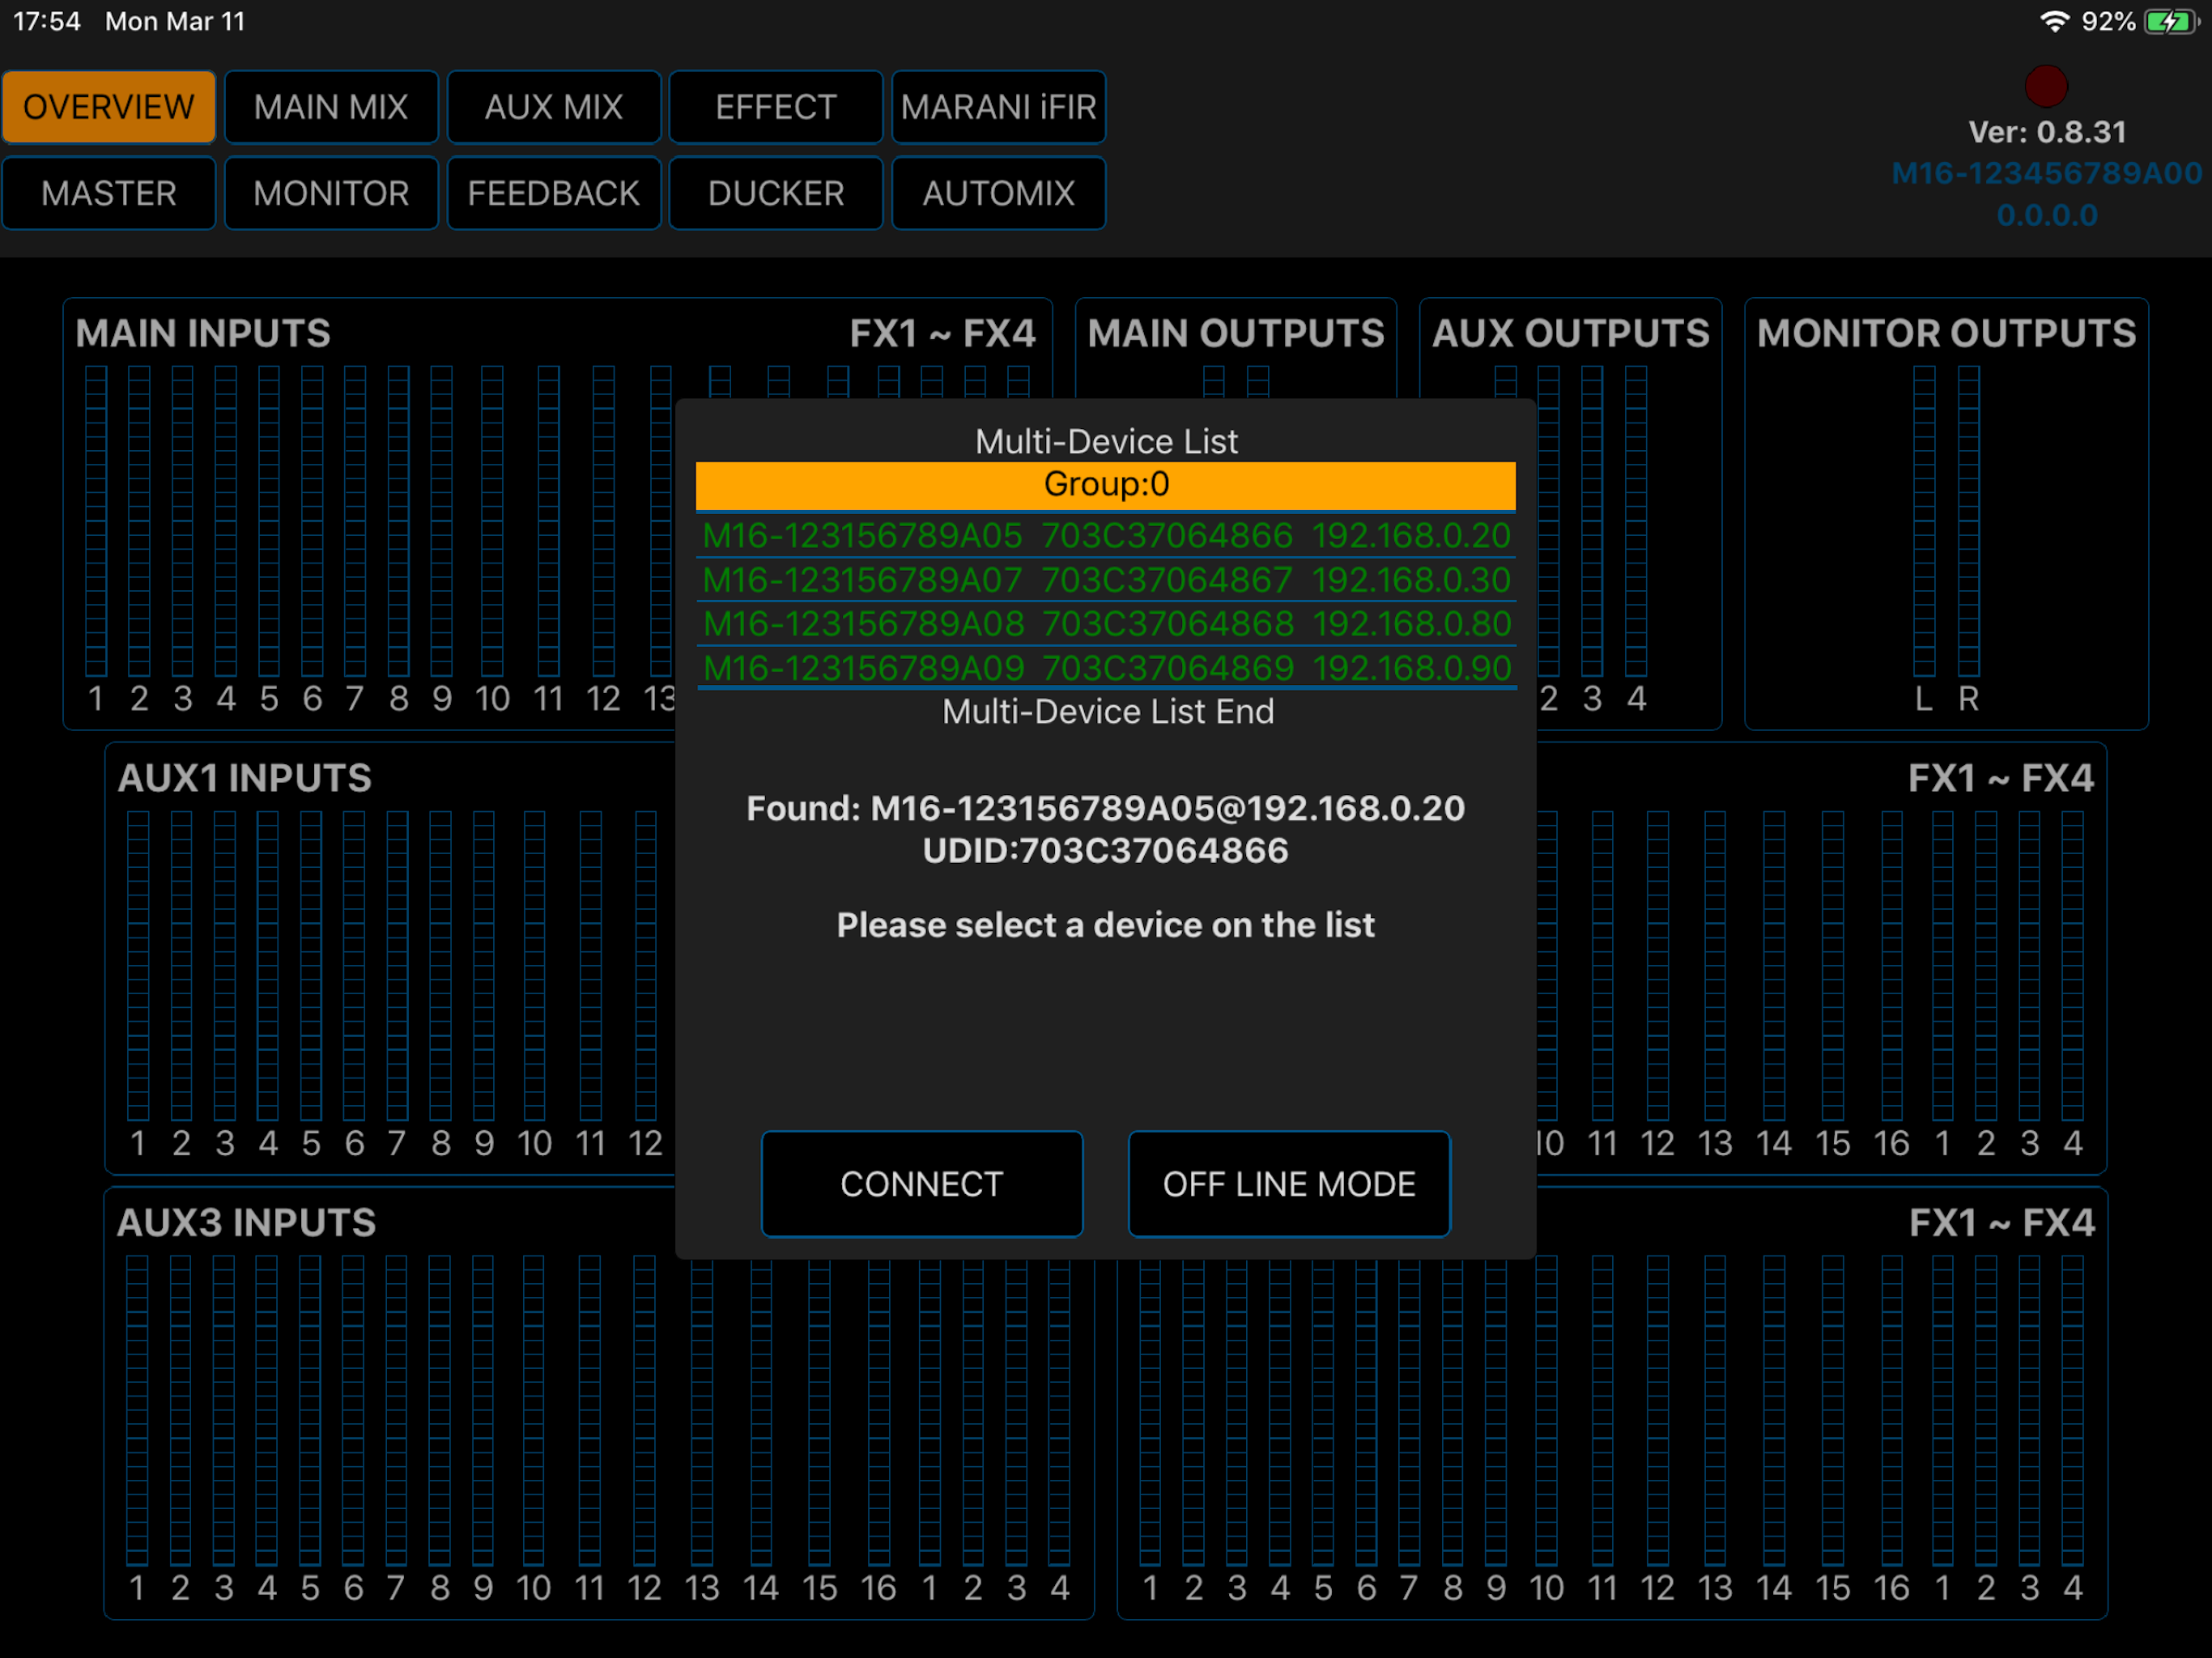2212x1658 pixels.
Task: Open the MARANI iFIR page
Action: click(x=998, y=107)
